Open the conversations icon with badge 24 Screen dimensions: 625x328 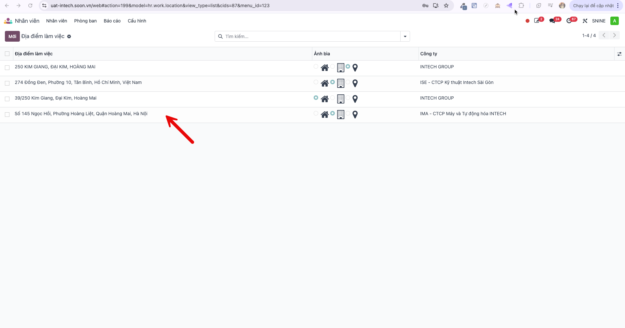(x=552, y=21)
